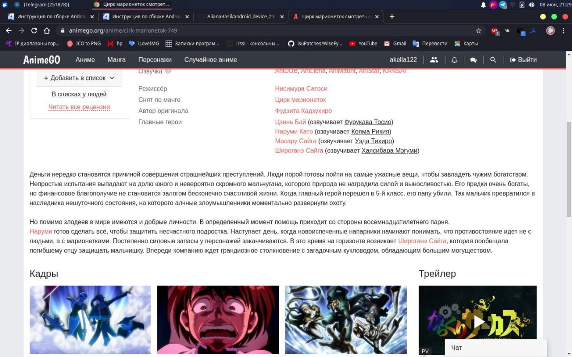Play the trailer video
The image size is (572, 357).
tap(479, 321)
